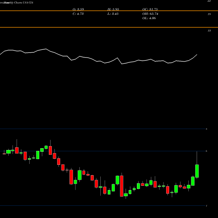Click the high value 'H: 5.95'

(x=113, y=9)
